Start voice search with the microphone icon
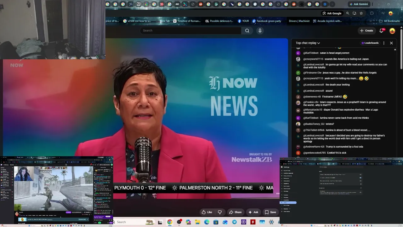Image resolution: width=403 pixels, height=227 pixels. click(x=260, y=31)
